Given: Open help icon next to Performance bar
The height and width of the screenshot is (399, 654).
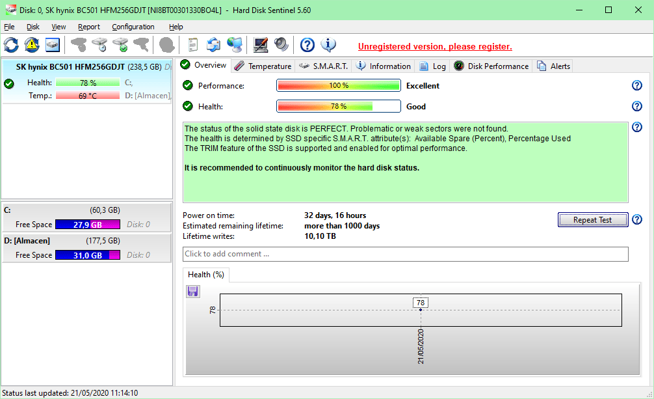Looking at the screenshot, I should pos(636,85).
